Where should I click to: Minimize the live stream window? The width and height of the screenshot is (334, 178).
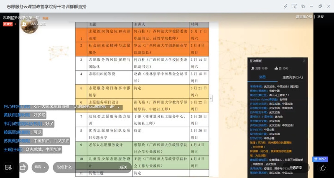311,6
